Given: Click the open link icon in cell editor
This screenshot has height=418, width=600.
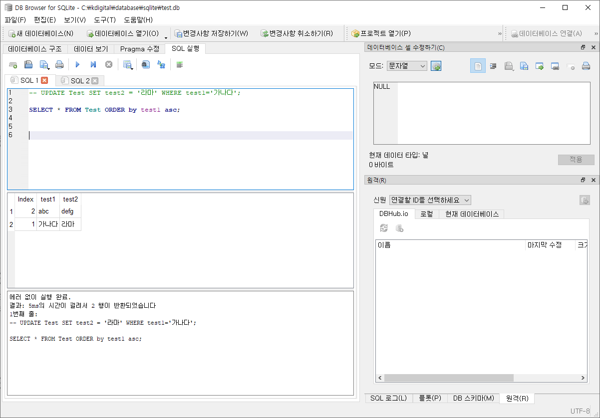Looking at the screenshot, I should [555, 66].
